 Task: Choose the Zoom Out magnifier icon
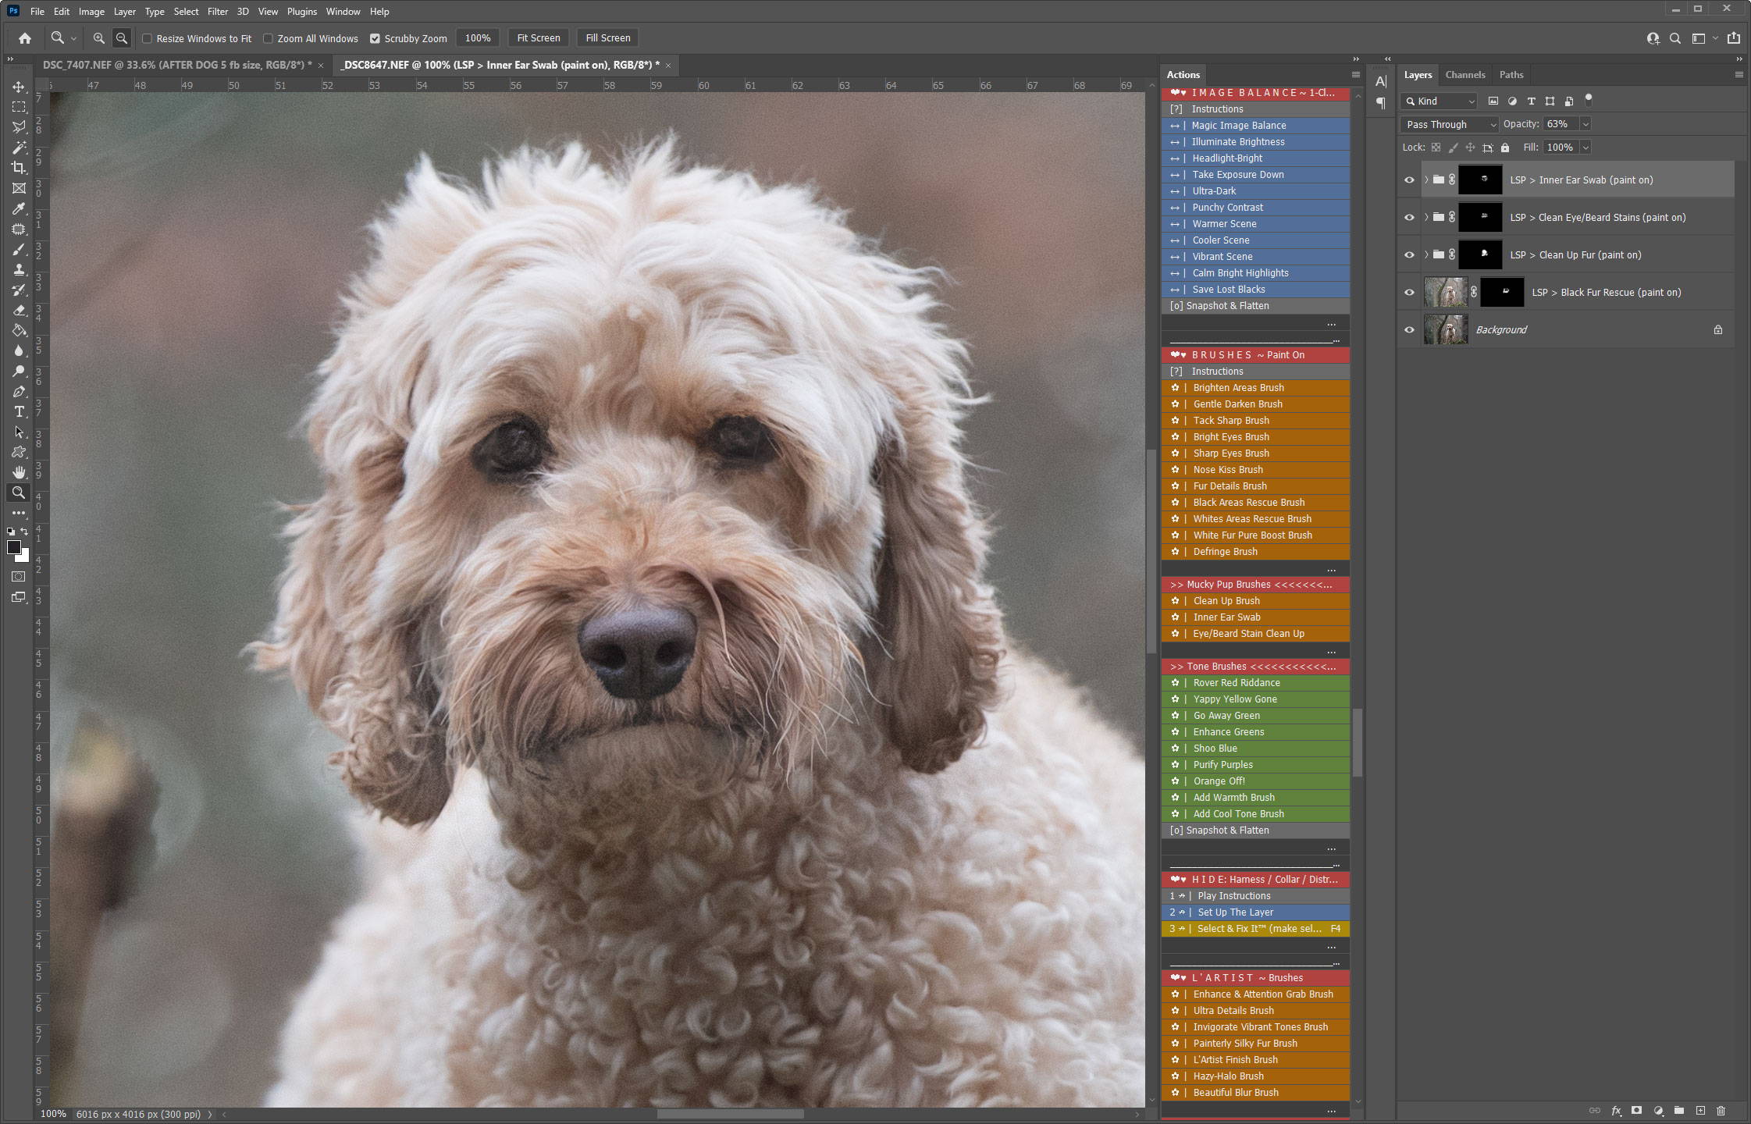[x=121, y=38]
